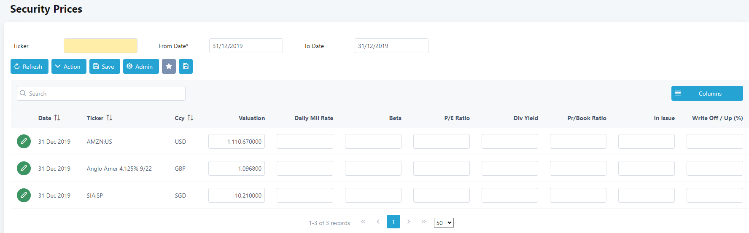Image resolution: width=749 pixels, height=233 pixels.
Task: Edit the AMZN:US row pencil icon
Action: 24,142
